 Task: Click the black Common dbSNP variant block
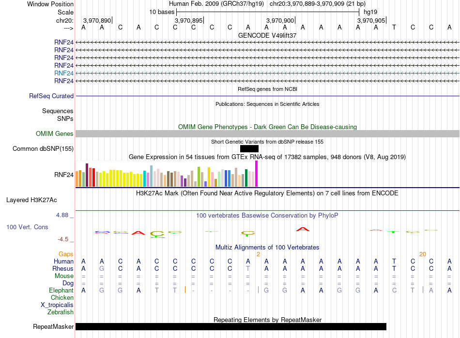coord(249,148)
